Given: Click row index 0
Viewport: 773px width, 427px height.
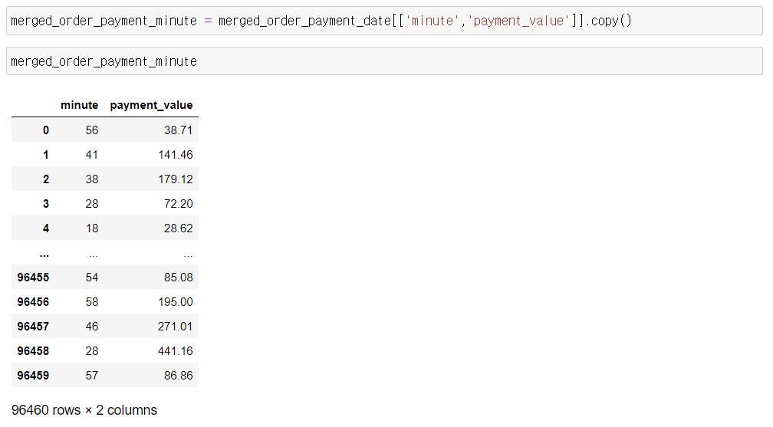Looking at the screenshot, I should (46, 130).
